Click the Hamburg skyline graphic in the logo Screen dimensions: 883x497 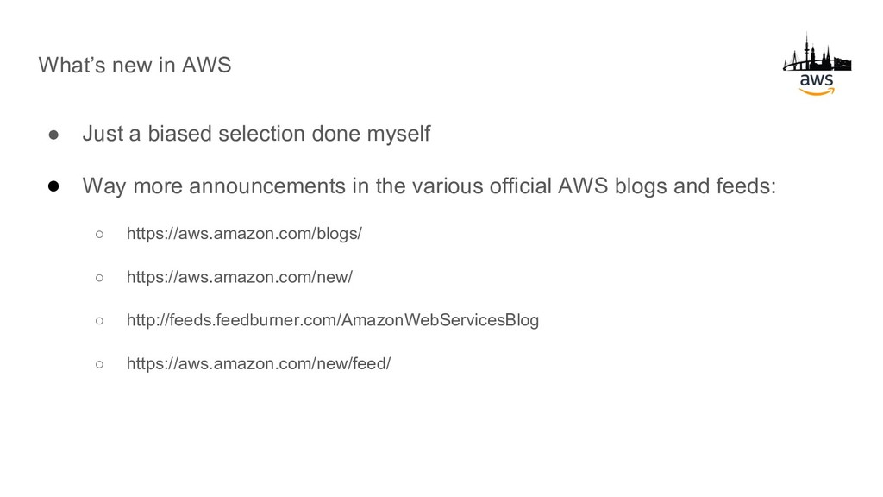[817, 53]
